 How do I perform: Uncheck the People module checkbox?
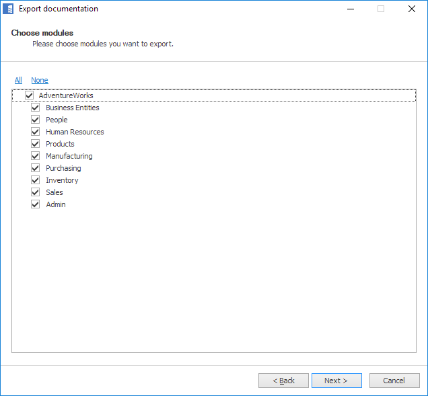[x=36, y=120]
